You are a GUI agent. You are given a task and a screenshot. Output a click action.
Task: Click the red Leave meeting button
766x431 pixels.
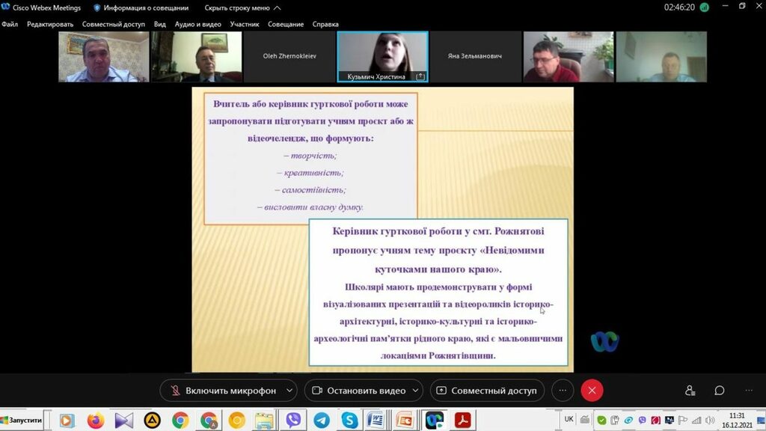(x=592, y=391)
